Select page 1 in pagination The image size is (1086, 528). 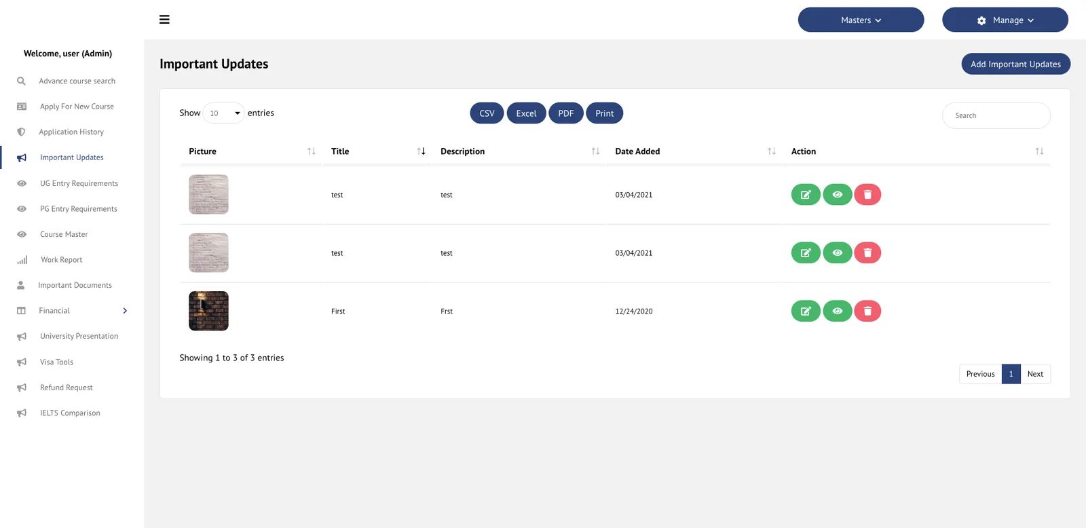point(1011,374)
